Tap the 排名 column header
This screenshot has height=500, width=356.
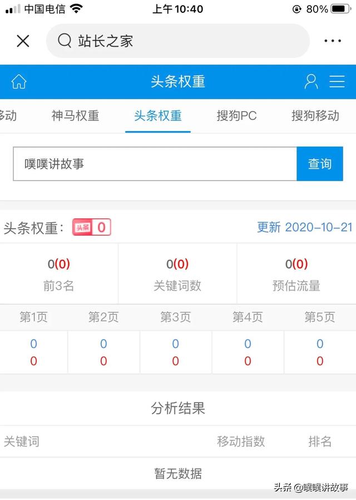[320, 441]
